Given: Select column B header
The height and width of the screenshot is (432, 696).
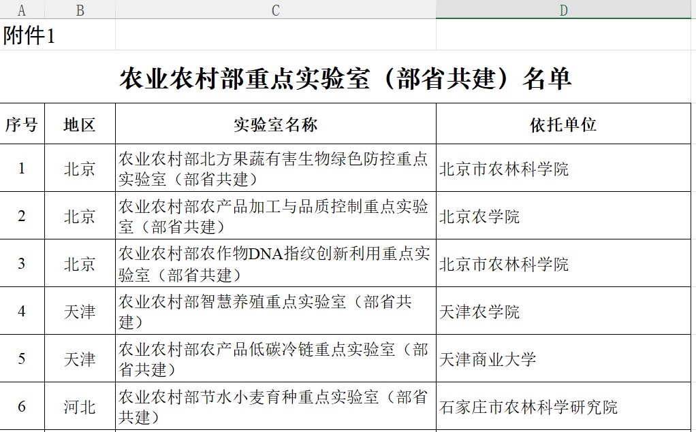Looking at the screenshot, I should 80,10.
